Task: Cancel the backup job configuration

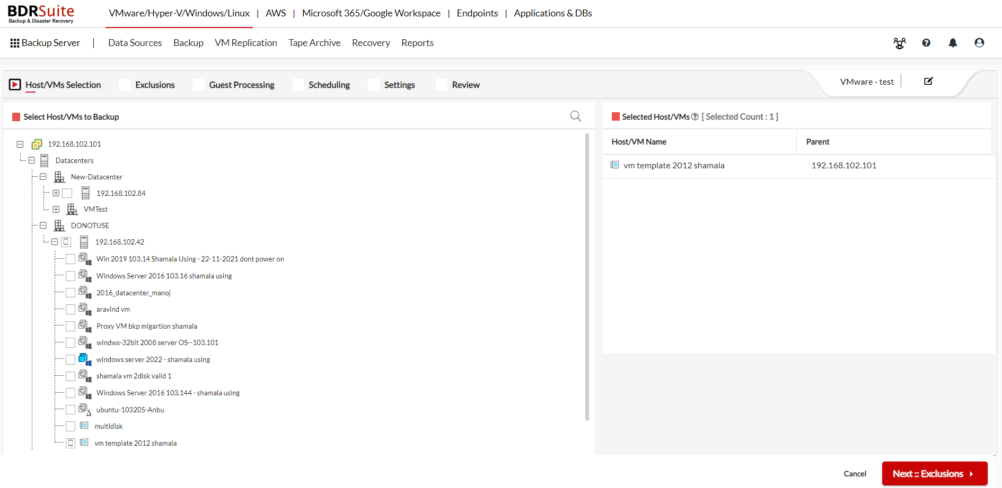Action: (x=855, y=474)
